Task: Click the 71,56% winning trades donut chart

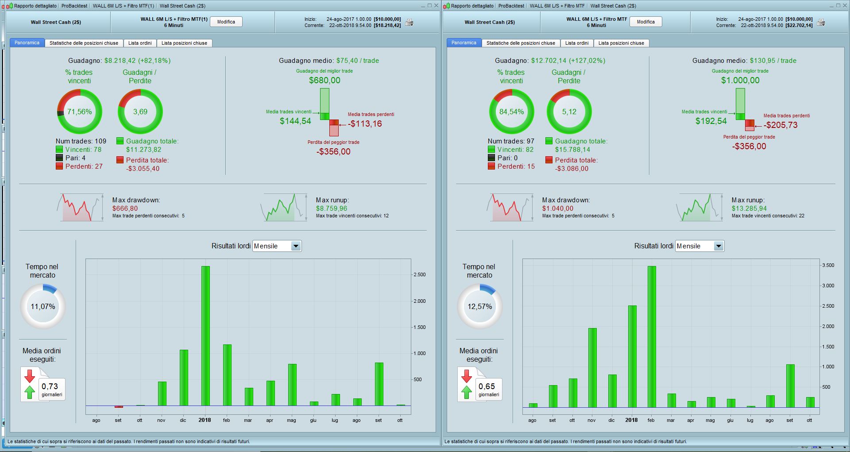Action: (80, 112)
